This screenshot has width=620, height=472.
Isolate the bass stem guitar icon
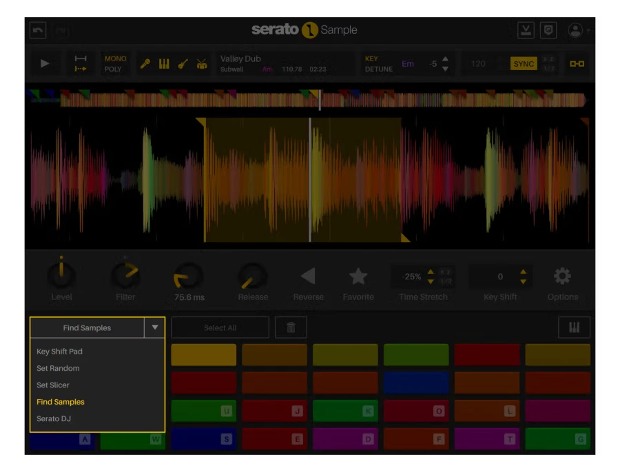(x=183, y=63)
